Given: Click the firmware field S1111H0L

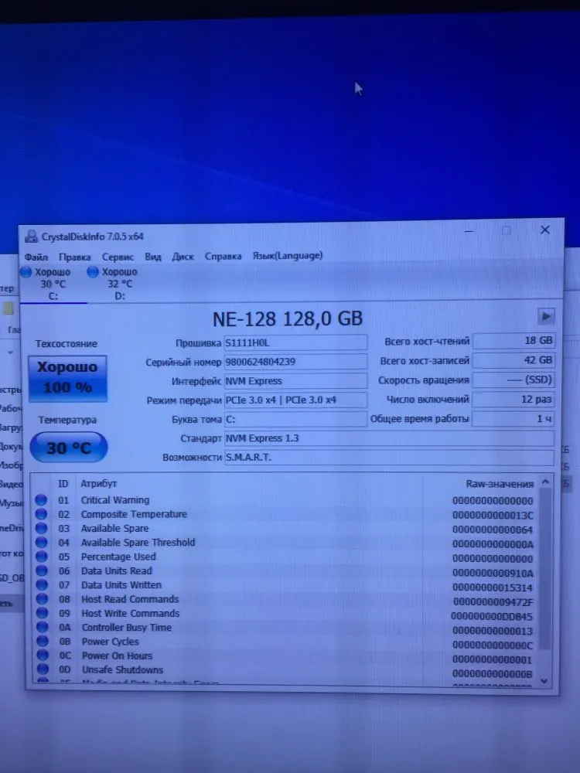Looking at the screenshot, I should tap(295, 342).
